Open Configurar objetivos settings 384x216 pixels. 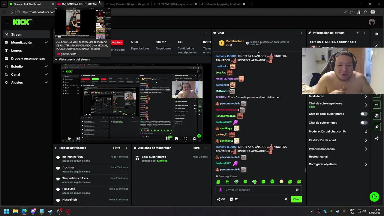pos(338,164)
